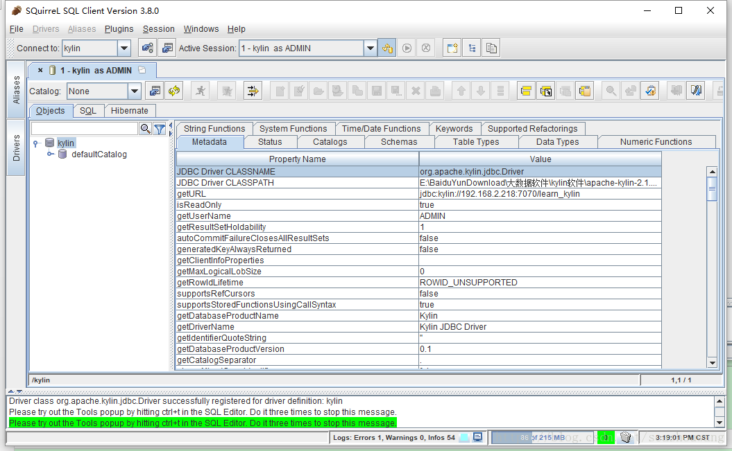
Task: Open the Catalog dropdown
Action: point(135,91)
